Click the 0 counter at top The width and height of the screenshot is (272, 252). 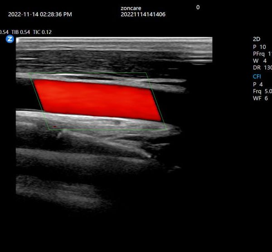198,7
